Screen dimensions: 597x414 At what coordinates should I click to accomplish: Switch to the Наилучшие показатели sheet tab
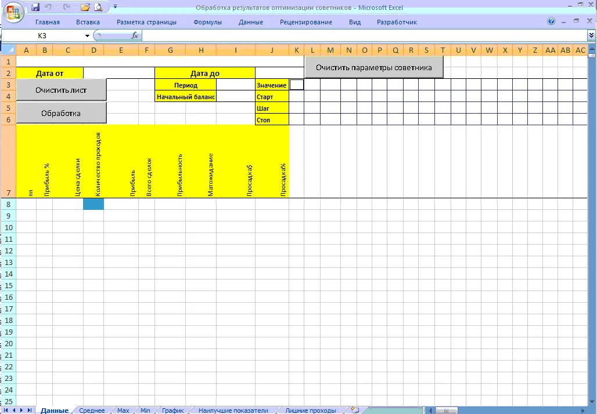coord(233,410)
